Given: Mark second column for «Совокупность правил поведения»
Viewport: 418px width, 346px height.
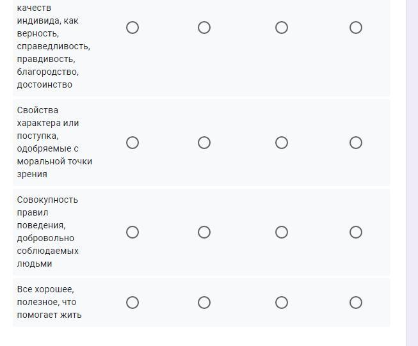Looking at the screenshot, I should click(x=204, y=232).
